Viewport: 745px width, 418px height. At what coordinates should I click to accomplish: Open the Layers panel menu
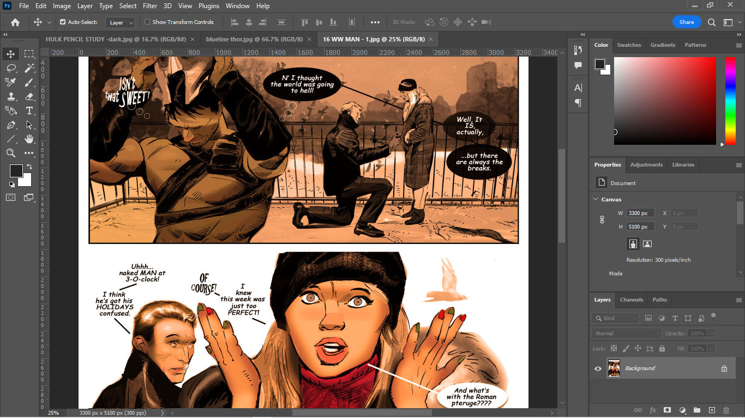(739, 300)
